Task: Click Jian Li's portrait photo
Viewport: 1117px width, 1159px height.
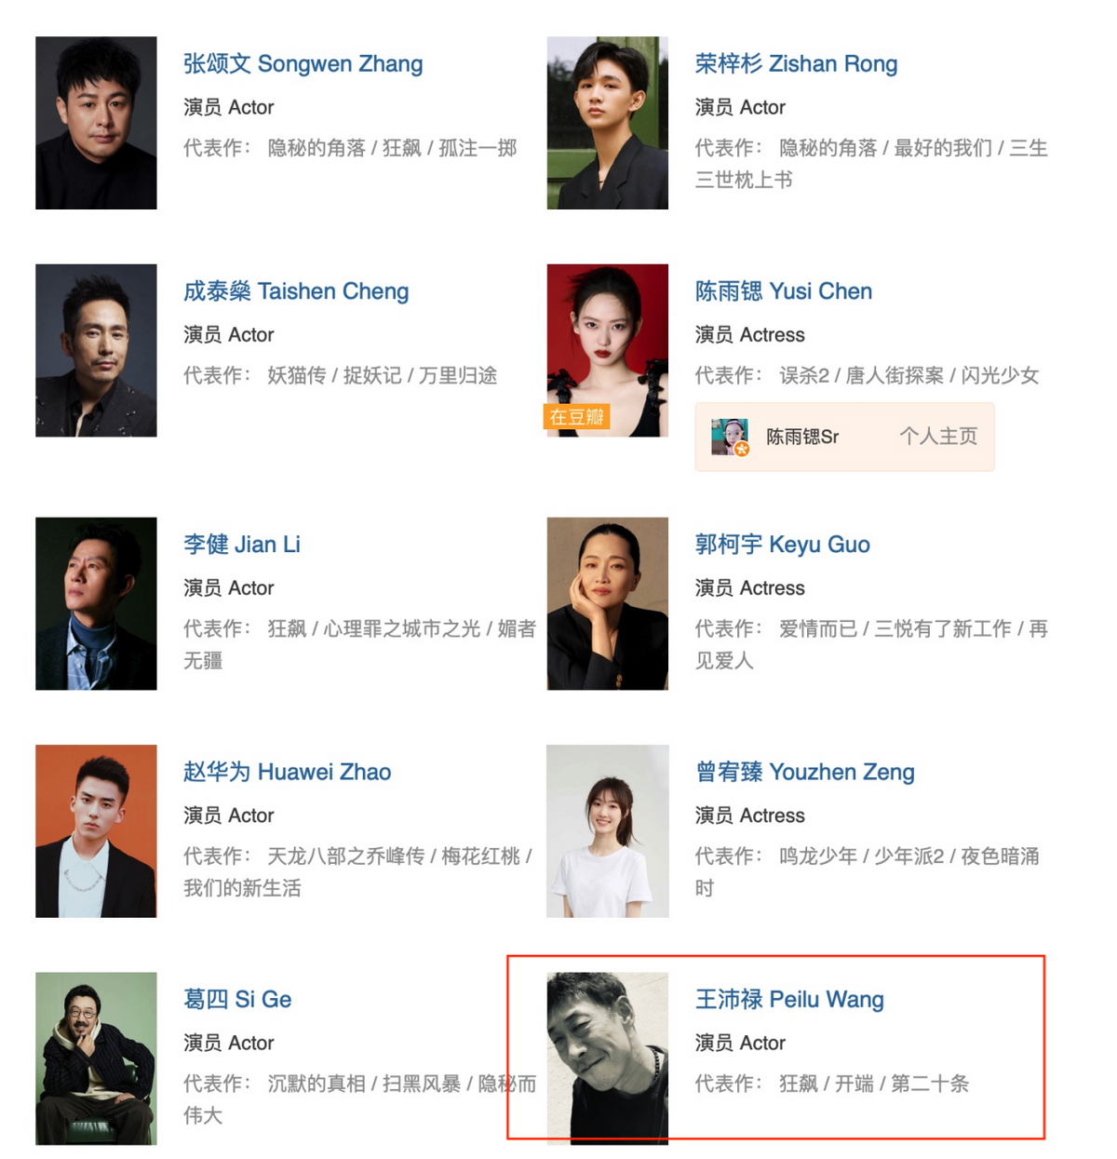Action: click(x=96, y=603)
